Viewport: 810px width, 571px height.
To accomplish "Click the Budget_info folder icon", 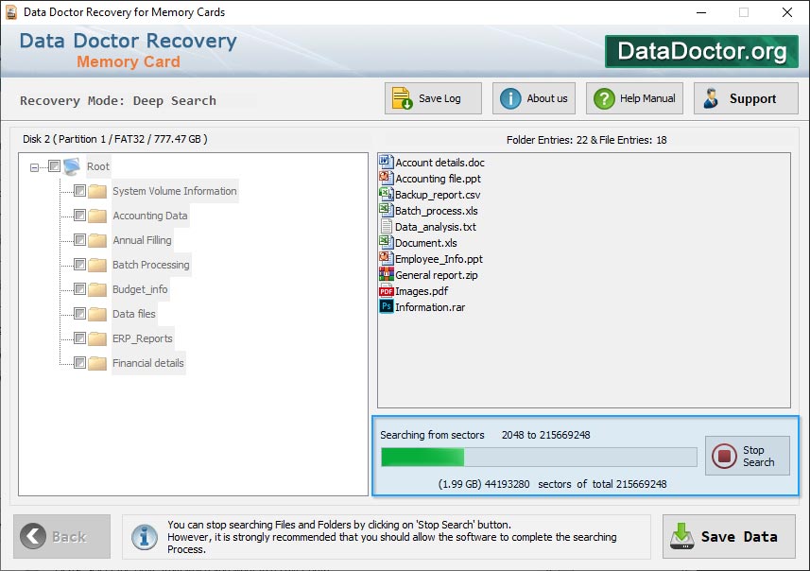I will (97, 289).
